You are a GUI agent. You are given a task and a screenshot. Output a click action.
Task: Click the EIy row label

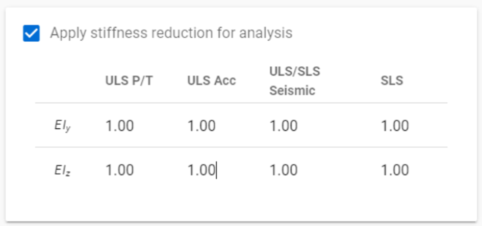pyautogui.click(x=63, y=126)
